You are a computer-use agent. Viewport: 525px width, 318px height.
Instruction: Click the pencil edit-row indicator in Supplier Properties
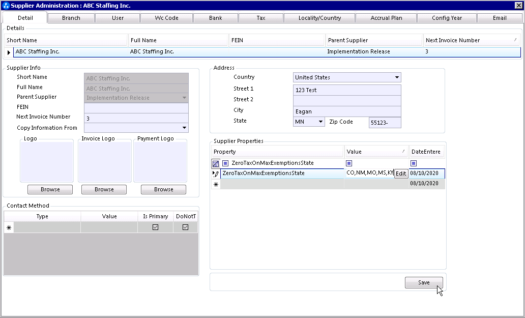216,174
